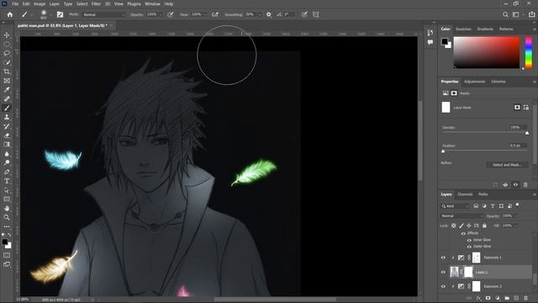Select the Eraser tool
Image resolution: width=538 pixels, height=303 pixels.
coord(7,136)
